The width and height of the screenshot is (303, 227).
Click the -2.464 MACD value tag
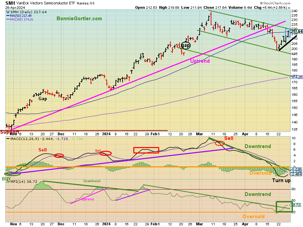[296, 174]
